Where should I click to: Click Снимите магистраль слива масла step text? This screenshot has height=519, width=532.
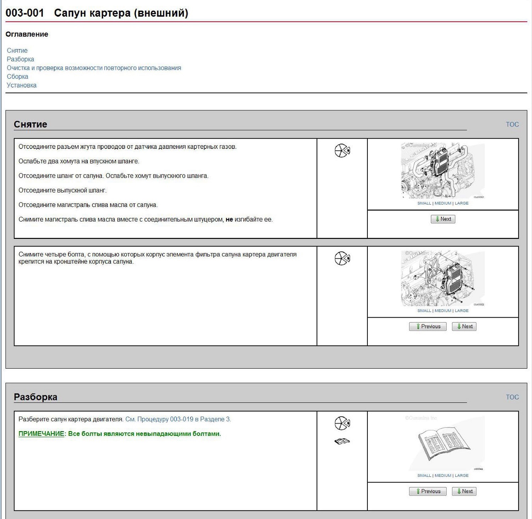tap(145, 219)
